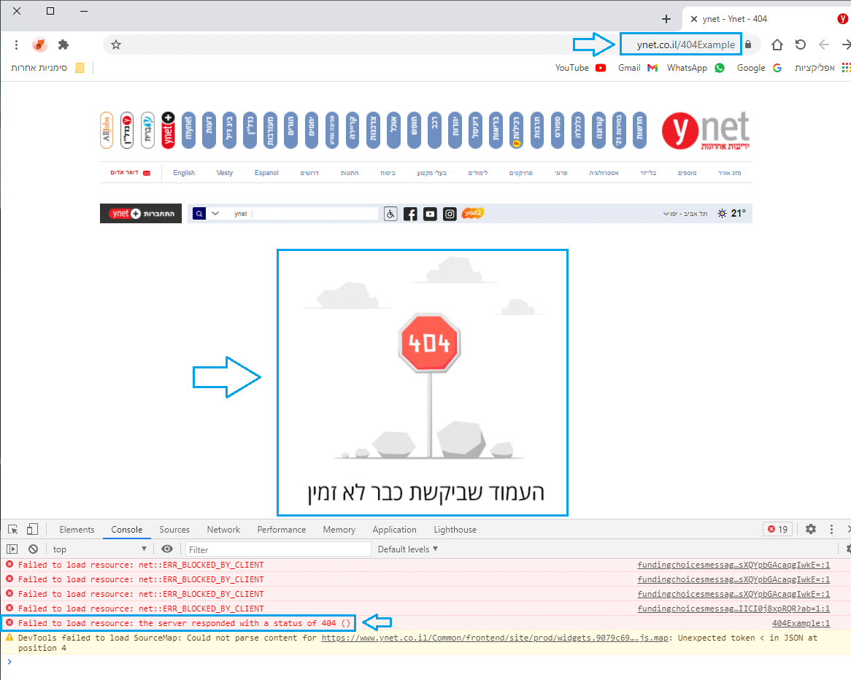This screenshot has width=851, height=680.
Task: Clear the console with the clear icon
Action: tap(33, 549)
